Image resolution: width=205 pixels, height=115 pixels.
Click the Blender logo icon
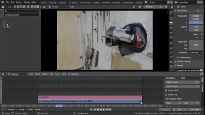(3, 2)
